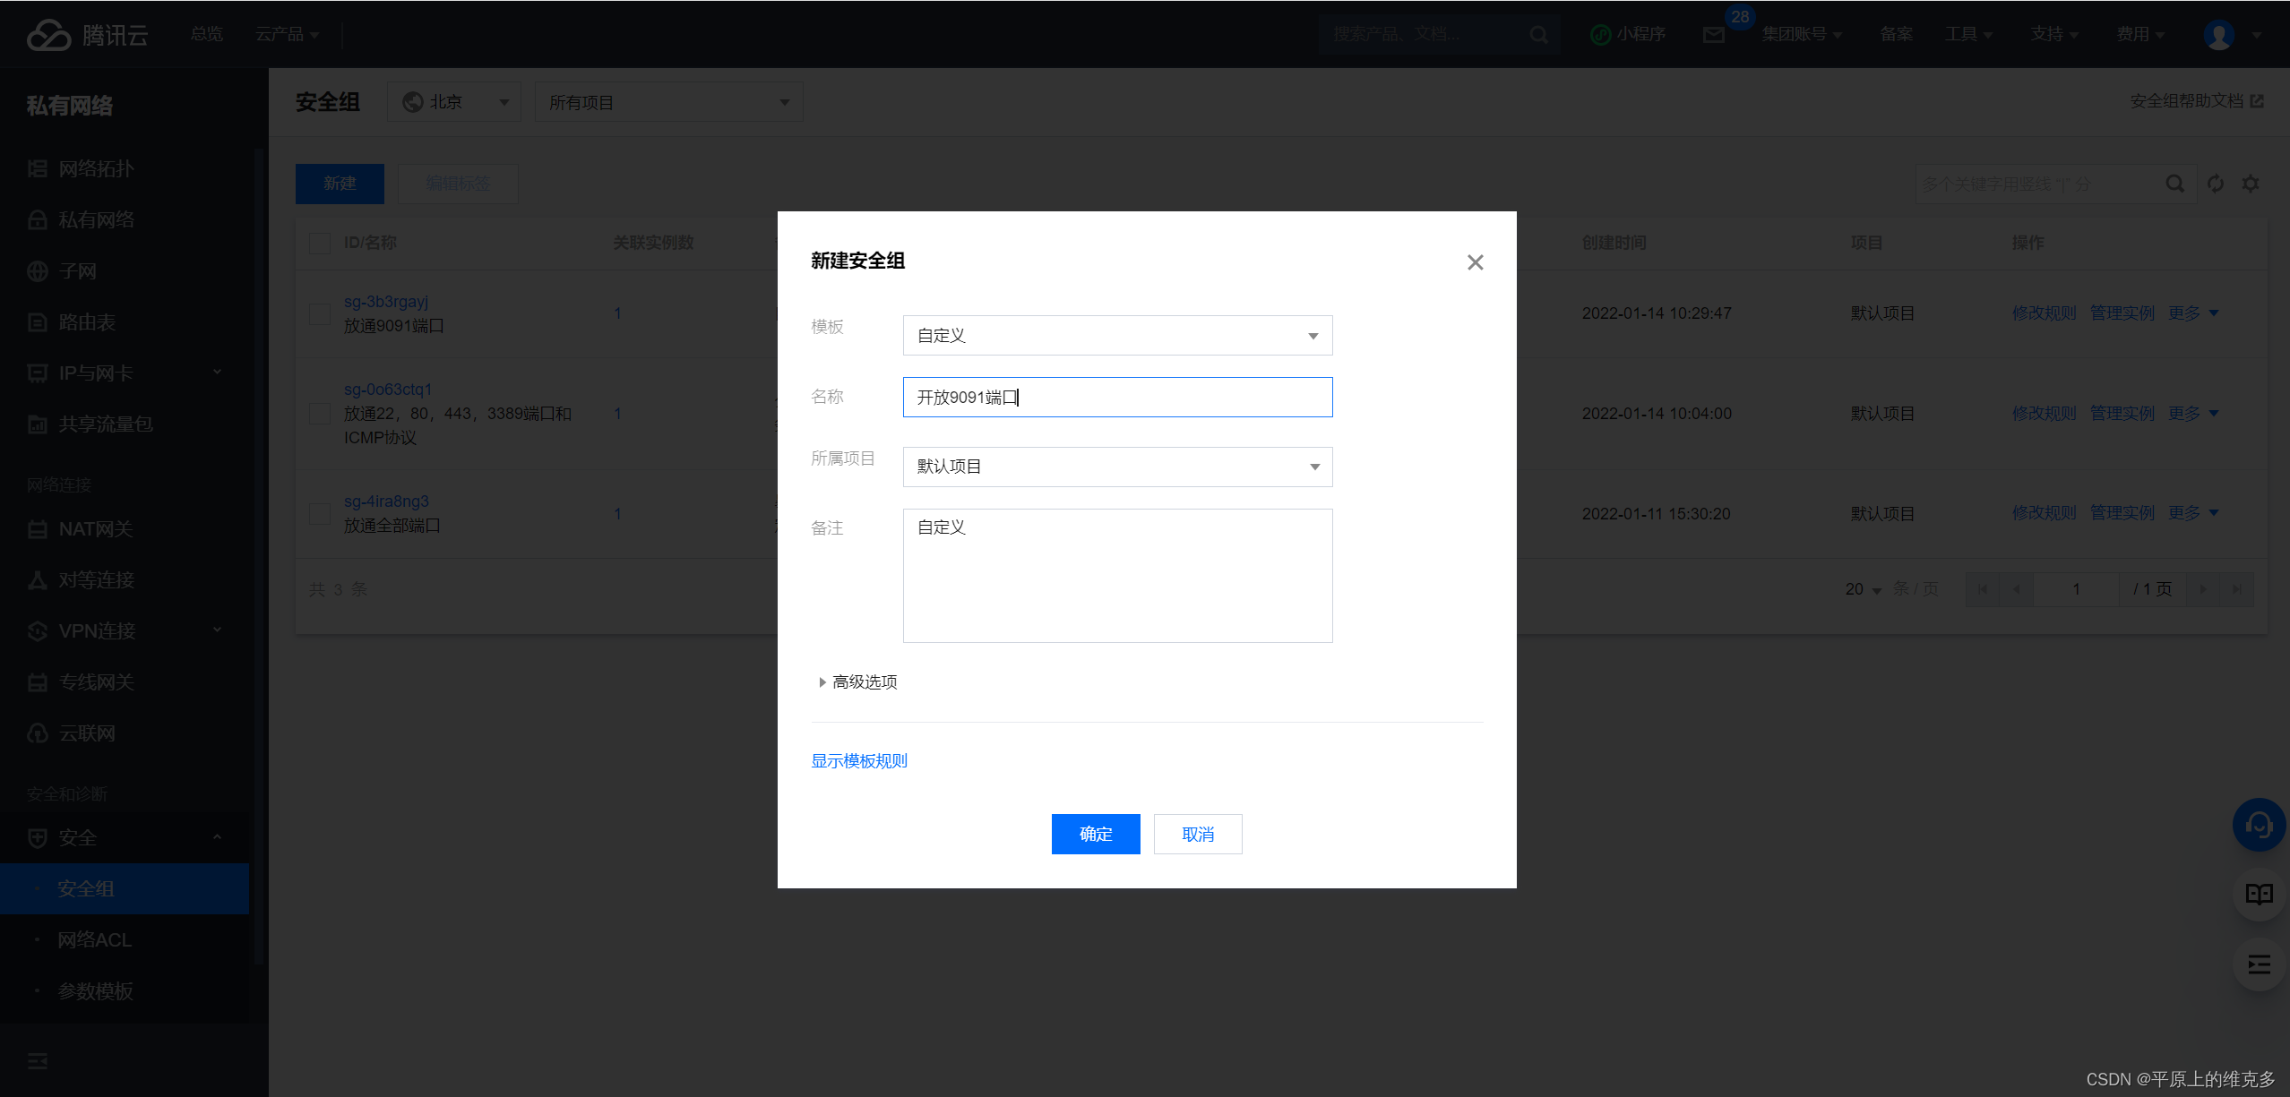Open the 模板 template dropdown
Image resolution: width=2290 pixels, height=1097 pixels.
tap(1117, 336)
